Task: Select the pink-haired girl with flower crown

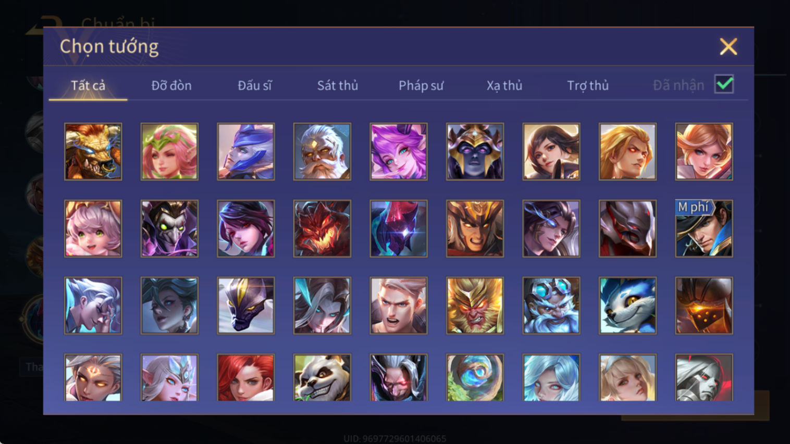Action: 169,151
